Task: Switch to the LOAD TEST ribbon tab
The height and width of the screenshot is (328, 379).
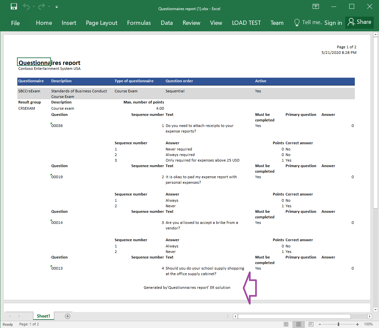Action: pos(246,23)
